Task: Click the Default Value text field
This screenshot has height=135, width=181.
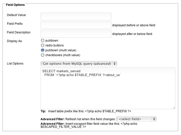Action: coord(76,16)
